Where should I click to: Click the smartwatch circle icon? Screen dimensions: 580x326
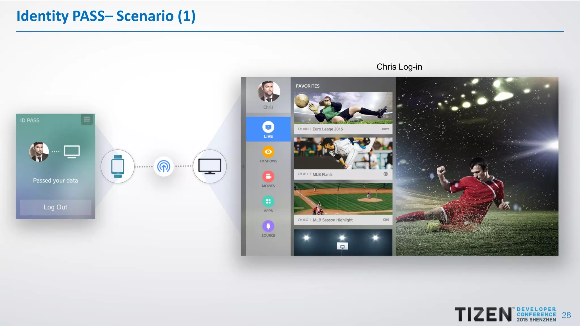118,166
